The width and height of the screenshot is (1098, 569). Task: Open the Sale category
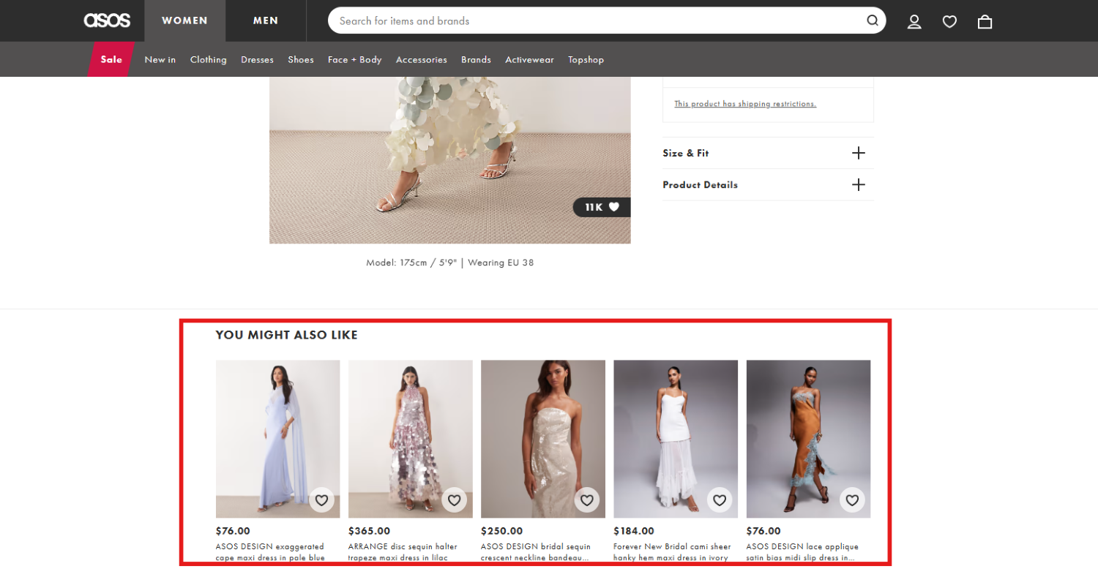pos(111,59)
